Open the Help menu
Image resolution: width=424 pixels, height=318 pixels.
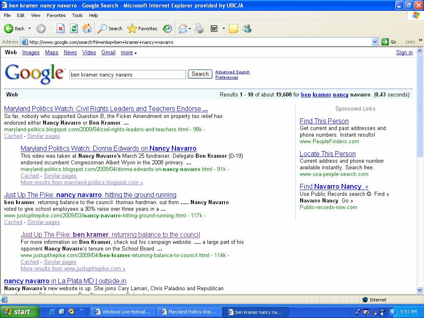point(93,15)
